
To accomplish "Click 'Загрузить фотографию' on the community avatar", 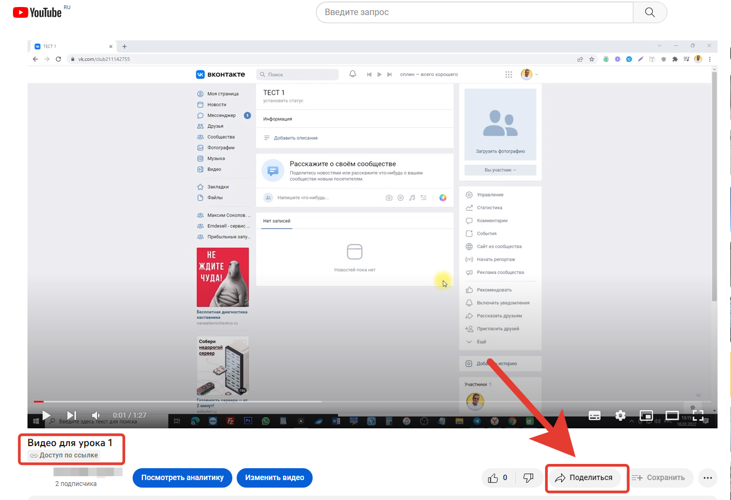I will [x=500, y=151].
